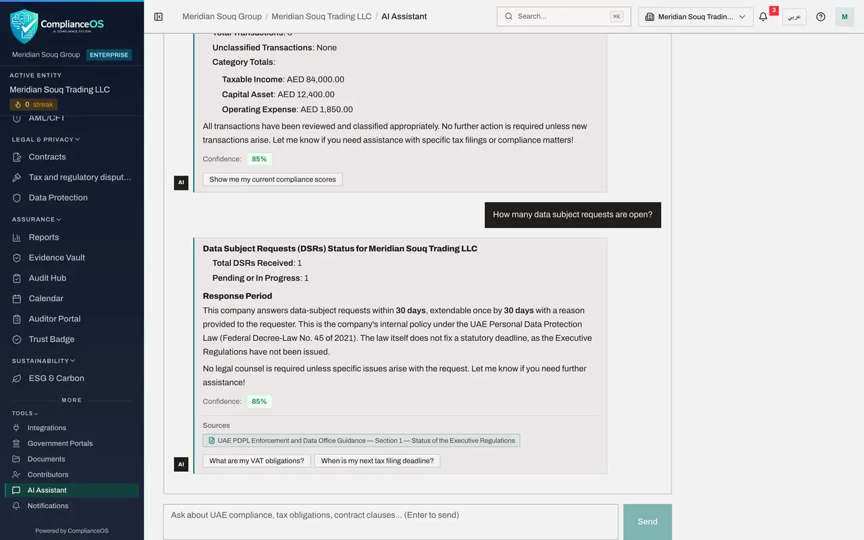
Task: Open the user avatar M menu
Action: 844,17
